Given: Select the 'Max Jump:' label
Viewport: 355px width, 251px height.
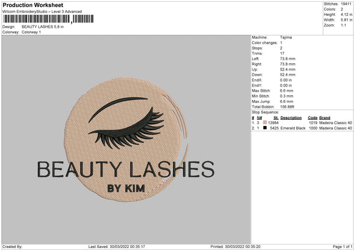Looking at the screenshot, I should tap(261, 102).
